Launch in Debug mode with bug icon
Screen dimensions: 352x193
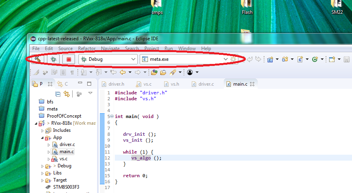53,59
